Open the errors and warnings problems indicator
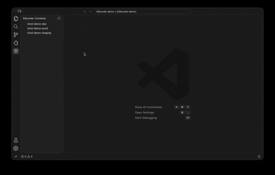 (x=27, y=156)
